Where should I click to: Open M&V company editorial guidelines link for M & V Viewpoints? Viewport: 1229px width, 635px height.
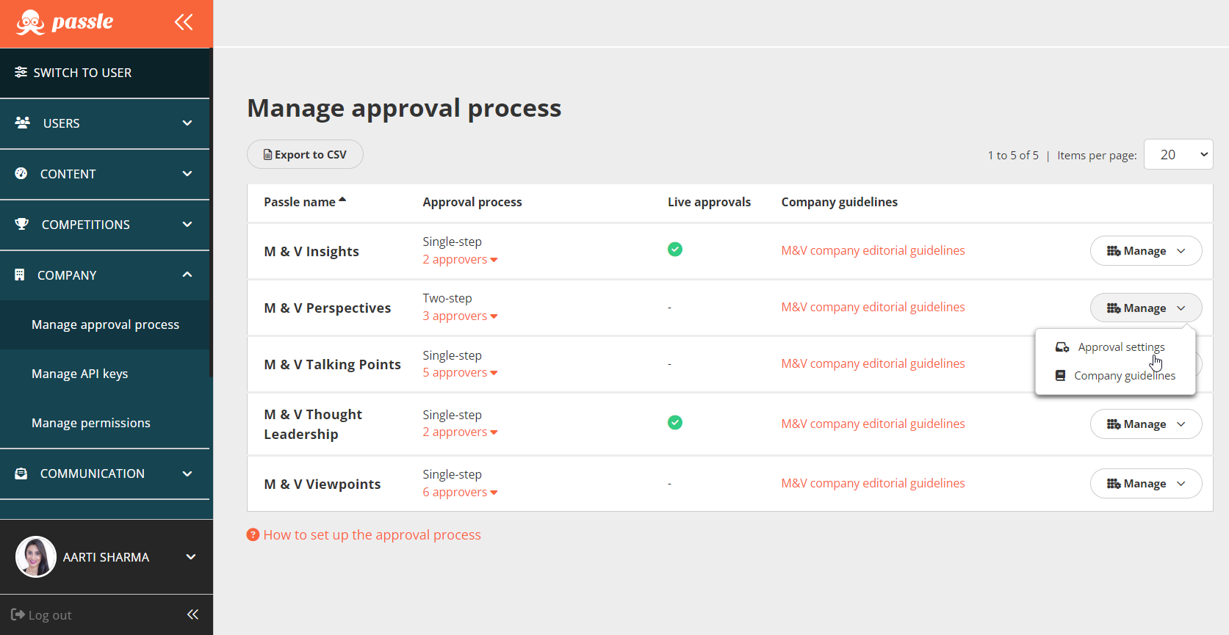(x=873, y=483)
